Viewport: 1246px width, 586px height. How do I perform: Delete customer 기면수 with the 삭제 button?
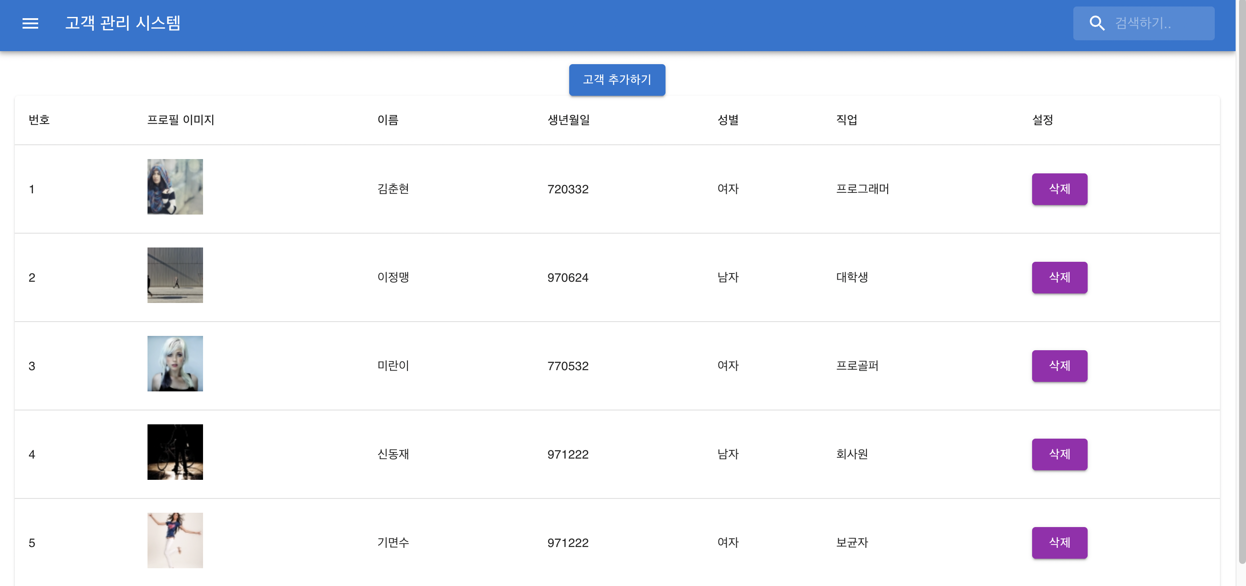(x=1059, y=543)
